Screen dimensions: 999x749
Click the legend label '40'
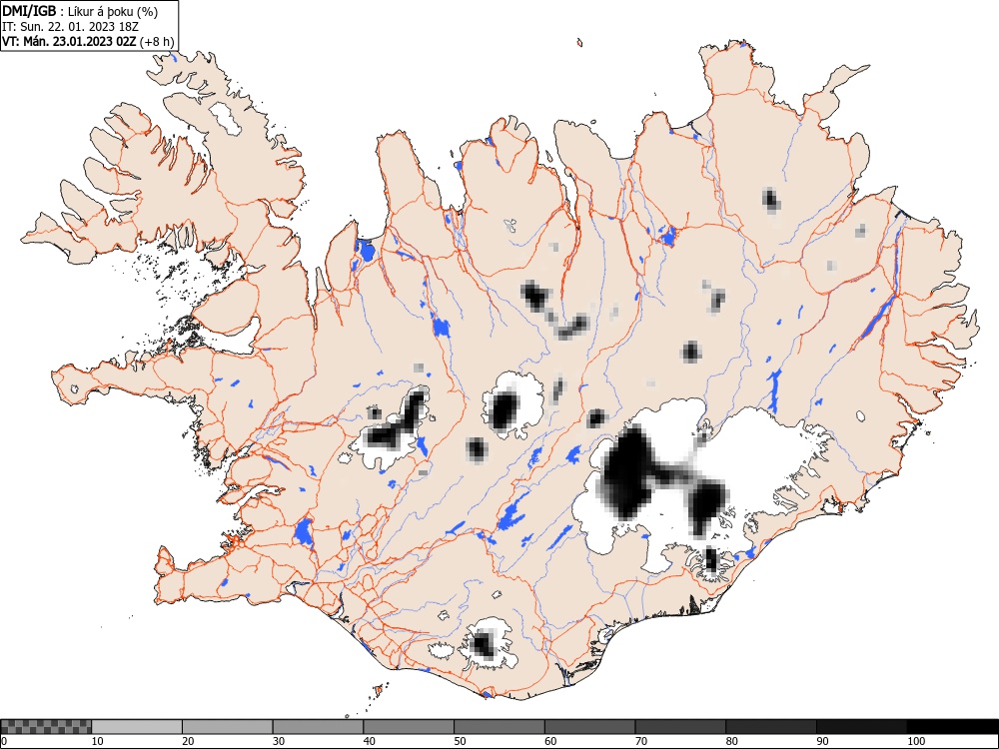369,741
